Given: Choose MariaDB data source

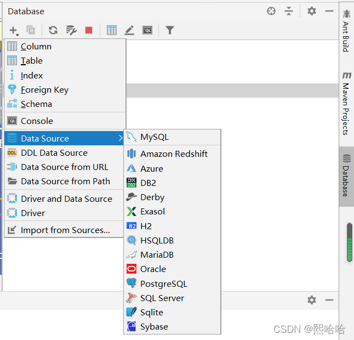Looking at the screenshot, I should (x=172, y=255).
